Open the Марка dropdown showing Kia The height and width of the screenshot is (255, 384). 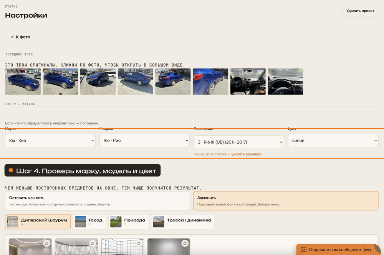pyautogui.click(x=50, y=141)
